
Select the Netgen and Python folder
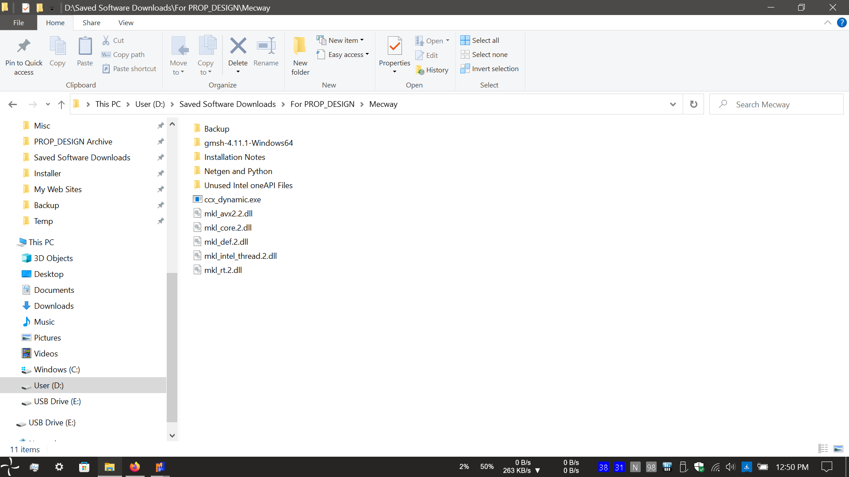(233, 171)
